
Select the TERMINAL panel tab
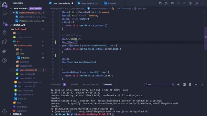click(x=107, y=84)
